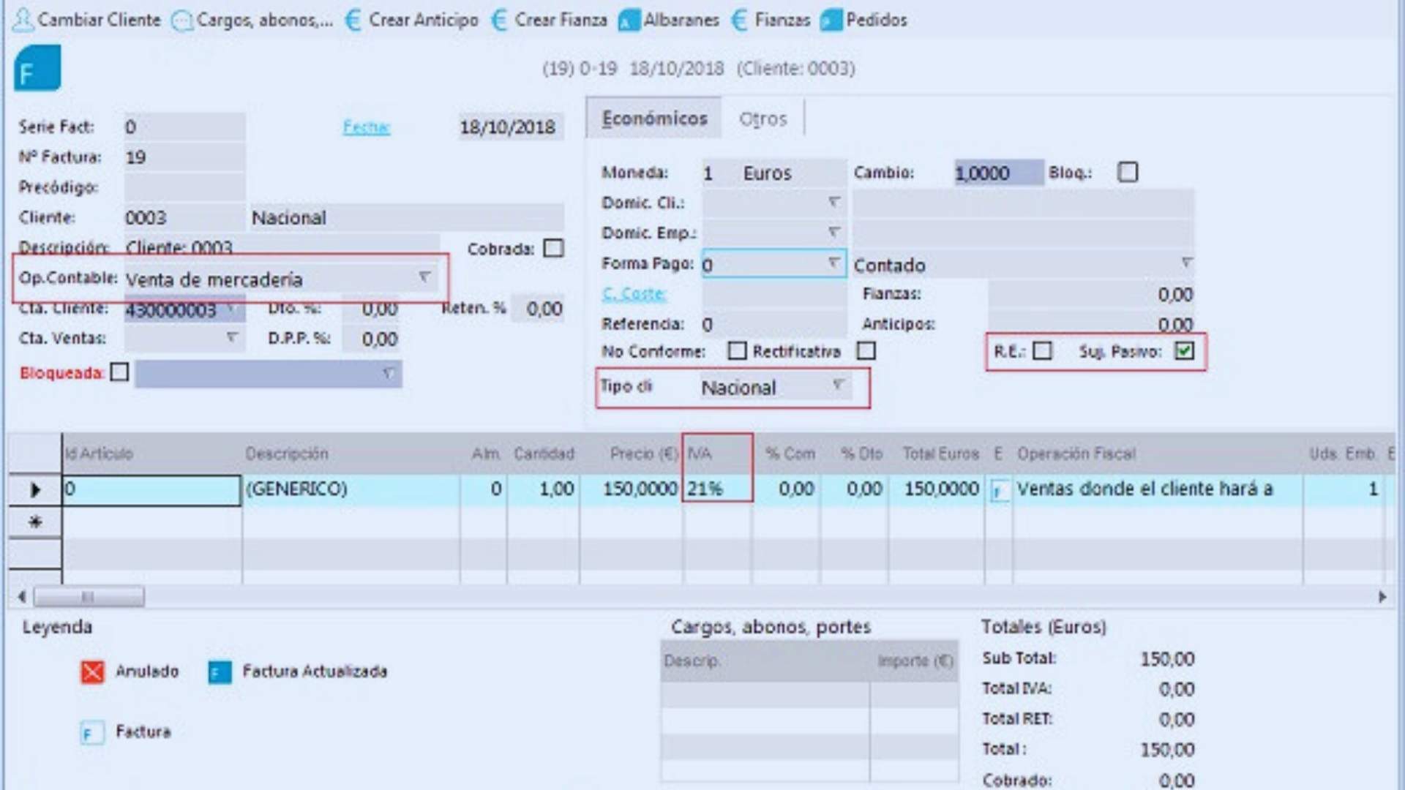This screenshot has height=790, width=1405.
Task: Expand the Forma Pago dropdown
Action: click(832, 264)
